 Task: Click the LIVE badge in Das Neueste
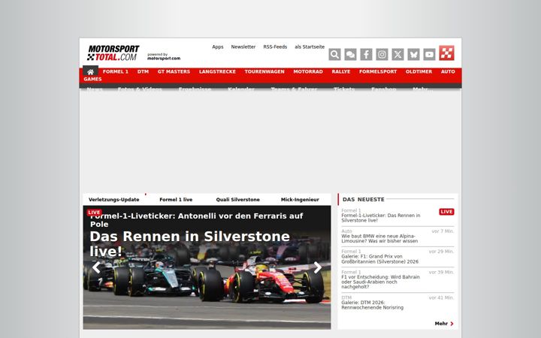[446, 212]
